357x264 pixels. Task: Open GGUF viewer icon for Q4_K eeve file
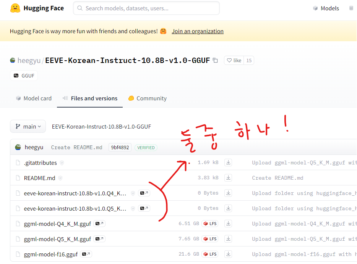[144, 193]
